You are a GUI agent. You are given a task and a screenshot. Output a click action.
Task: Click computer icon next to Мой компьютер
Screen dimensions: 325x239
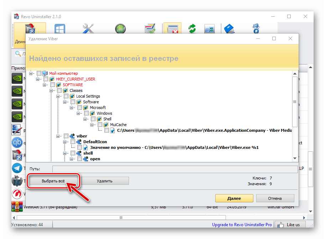point(45,73)
